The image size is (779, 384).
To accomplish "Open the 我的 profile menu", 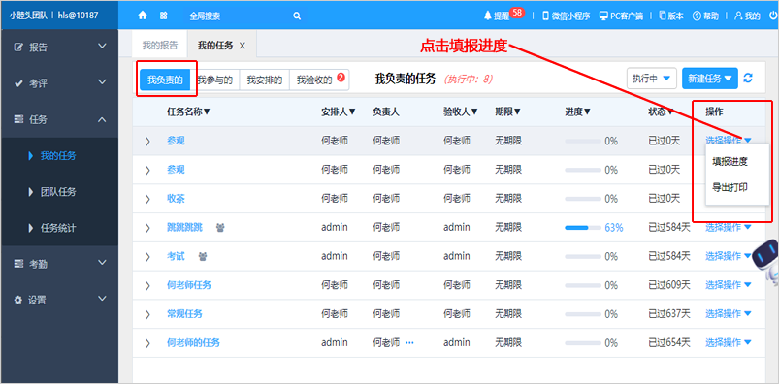I will pos(747,16).
